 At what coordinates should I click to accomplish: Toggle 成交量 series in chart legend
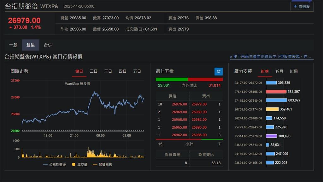(x=79, y=165)
